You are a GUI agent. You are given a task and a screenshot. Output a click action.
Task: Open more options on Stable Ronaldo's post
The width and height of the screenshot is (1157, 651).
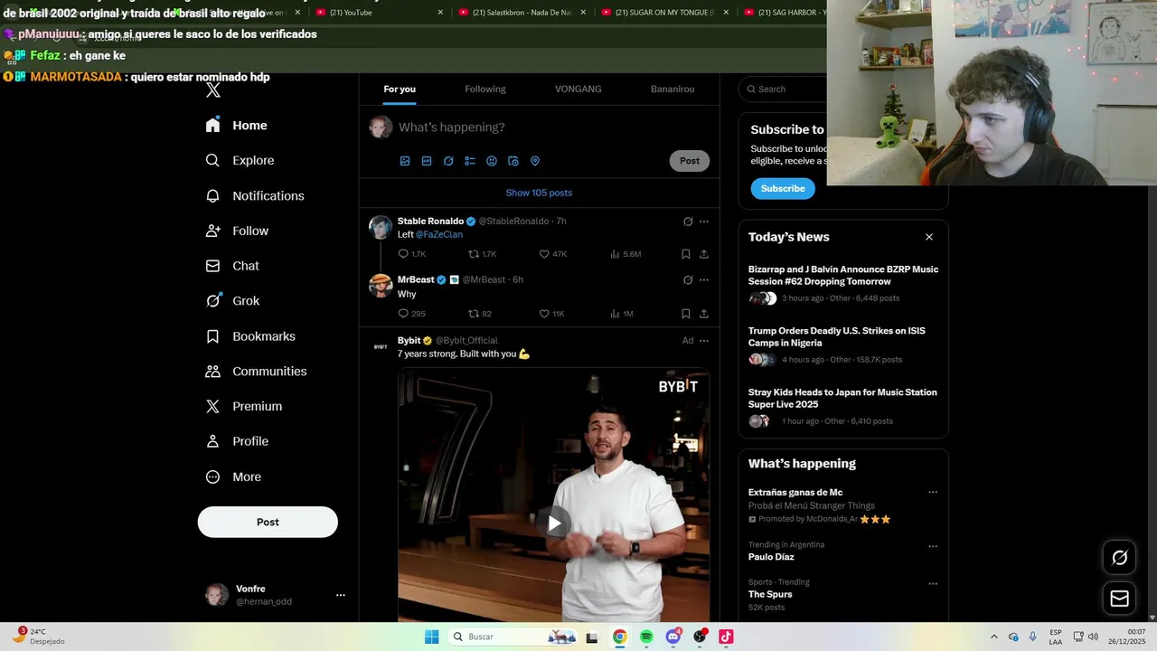coord(704,222)
